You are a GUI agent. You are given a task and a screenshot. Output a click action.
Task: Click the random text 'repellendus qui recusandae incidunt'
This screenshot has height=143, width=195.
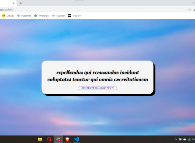coord(98,73)
